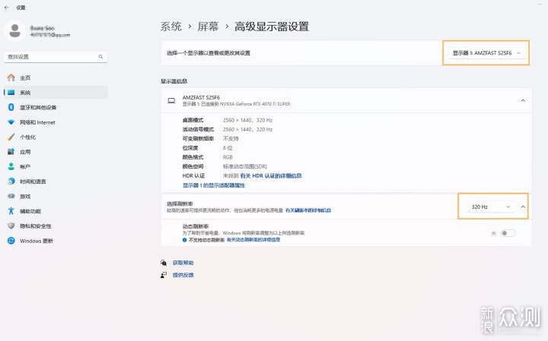548x341 pixels.
Task: Open 显示器 1 的显示适配器属性 link
Action: [x=214, y=185]
